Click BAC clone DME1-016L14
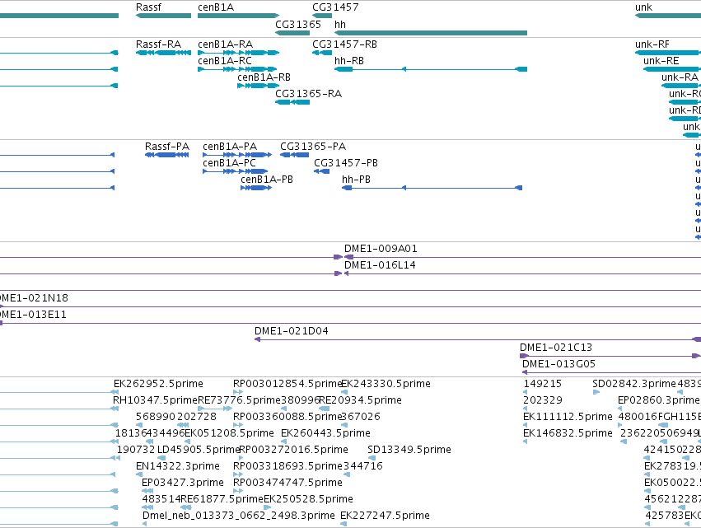The height and width of the screenshot is (528, 701). click(x=380, y=265)
